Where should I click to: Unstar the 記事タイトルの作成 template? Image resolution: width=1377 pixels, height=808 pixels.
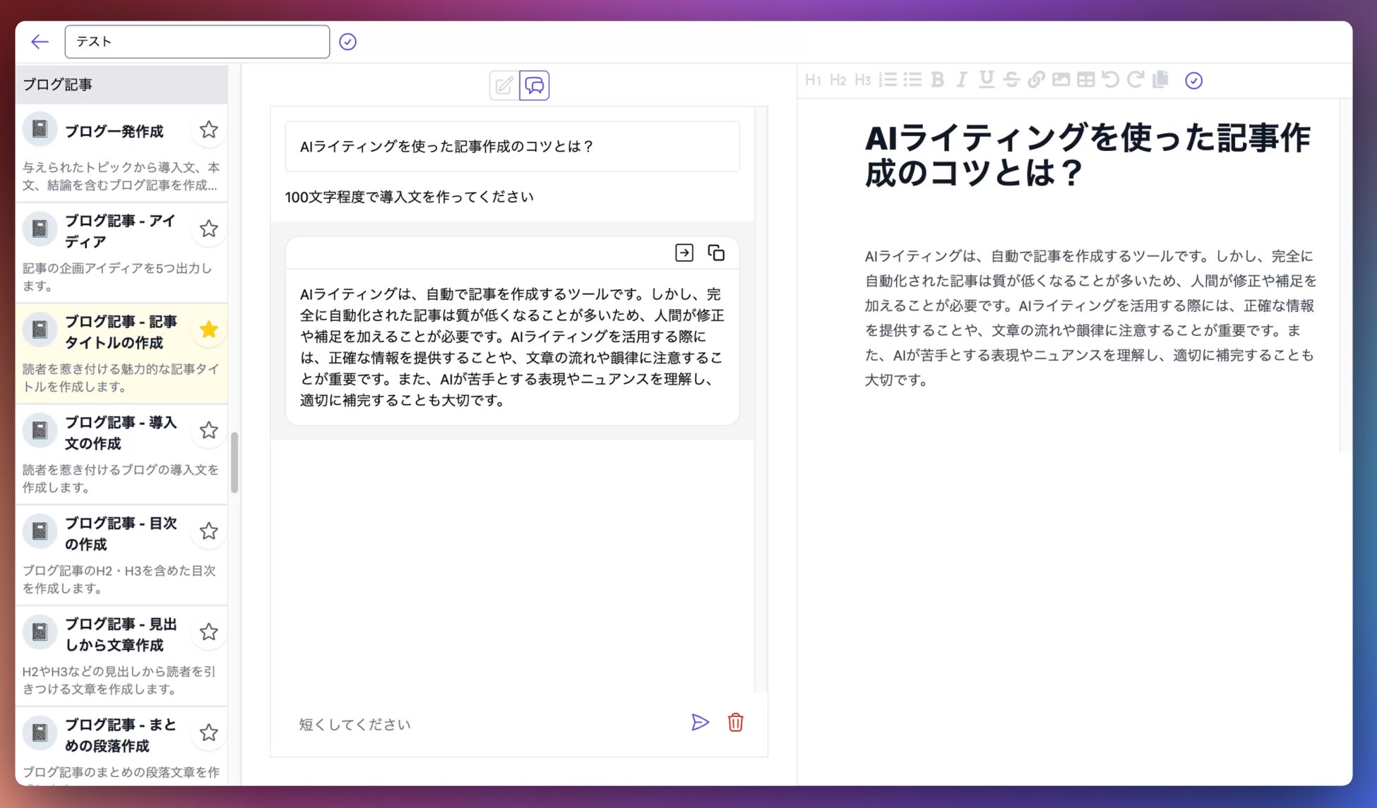[208, 330]
